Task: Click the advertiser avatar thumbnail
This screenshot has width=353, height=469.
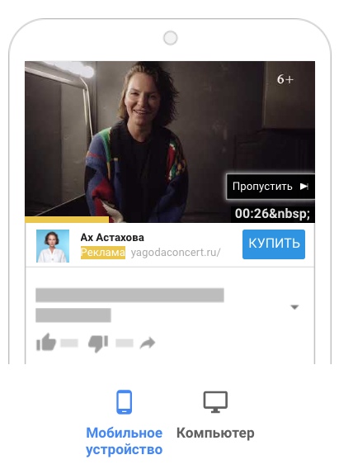Action: 53,246
